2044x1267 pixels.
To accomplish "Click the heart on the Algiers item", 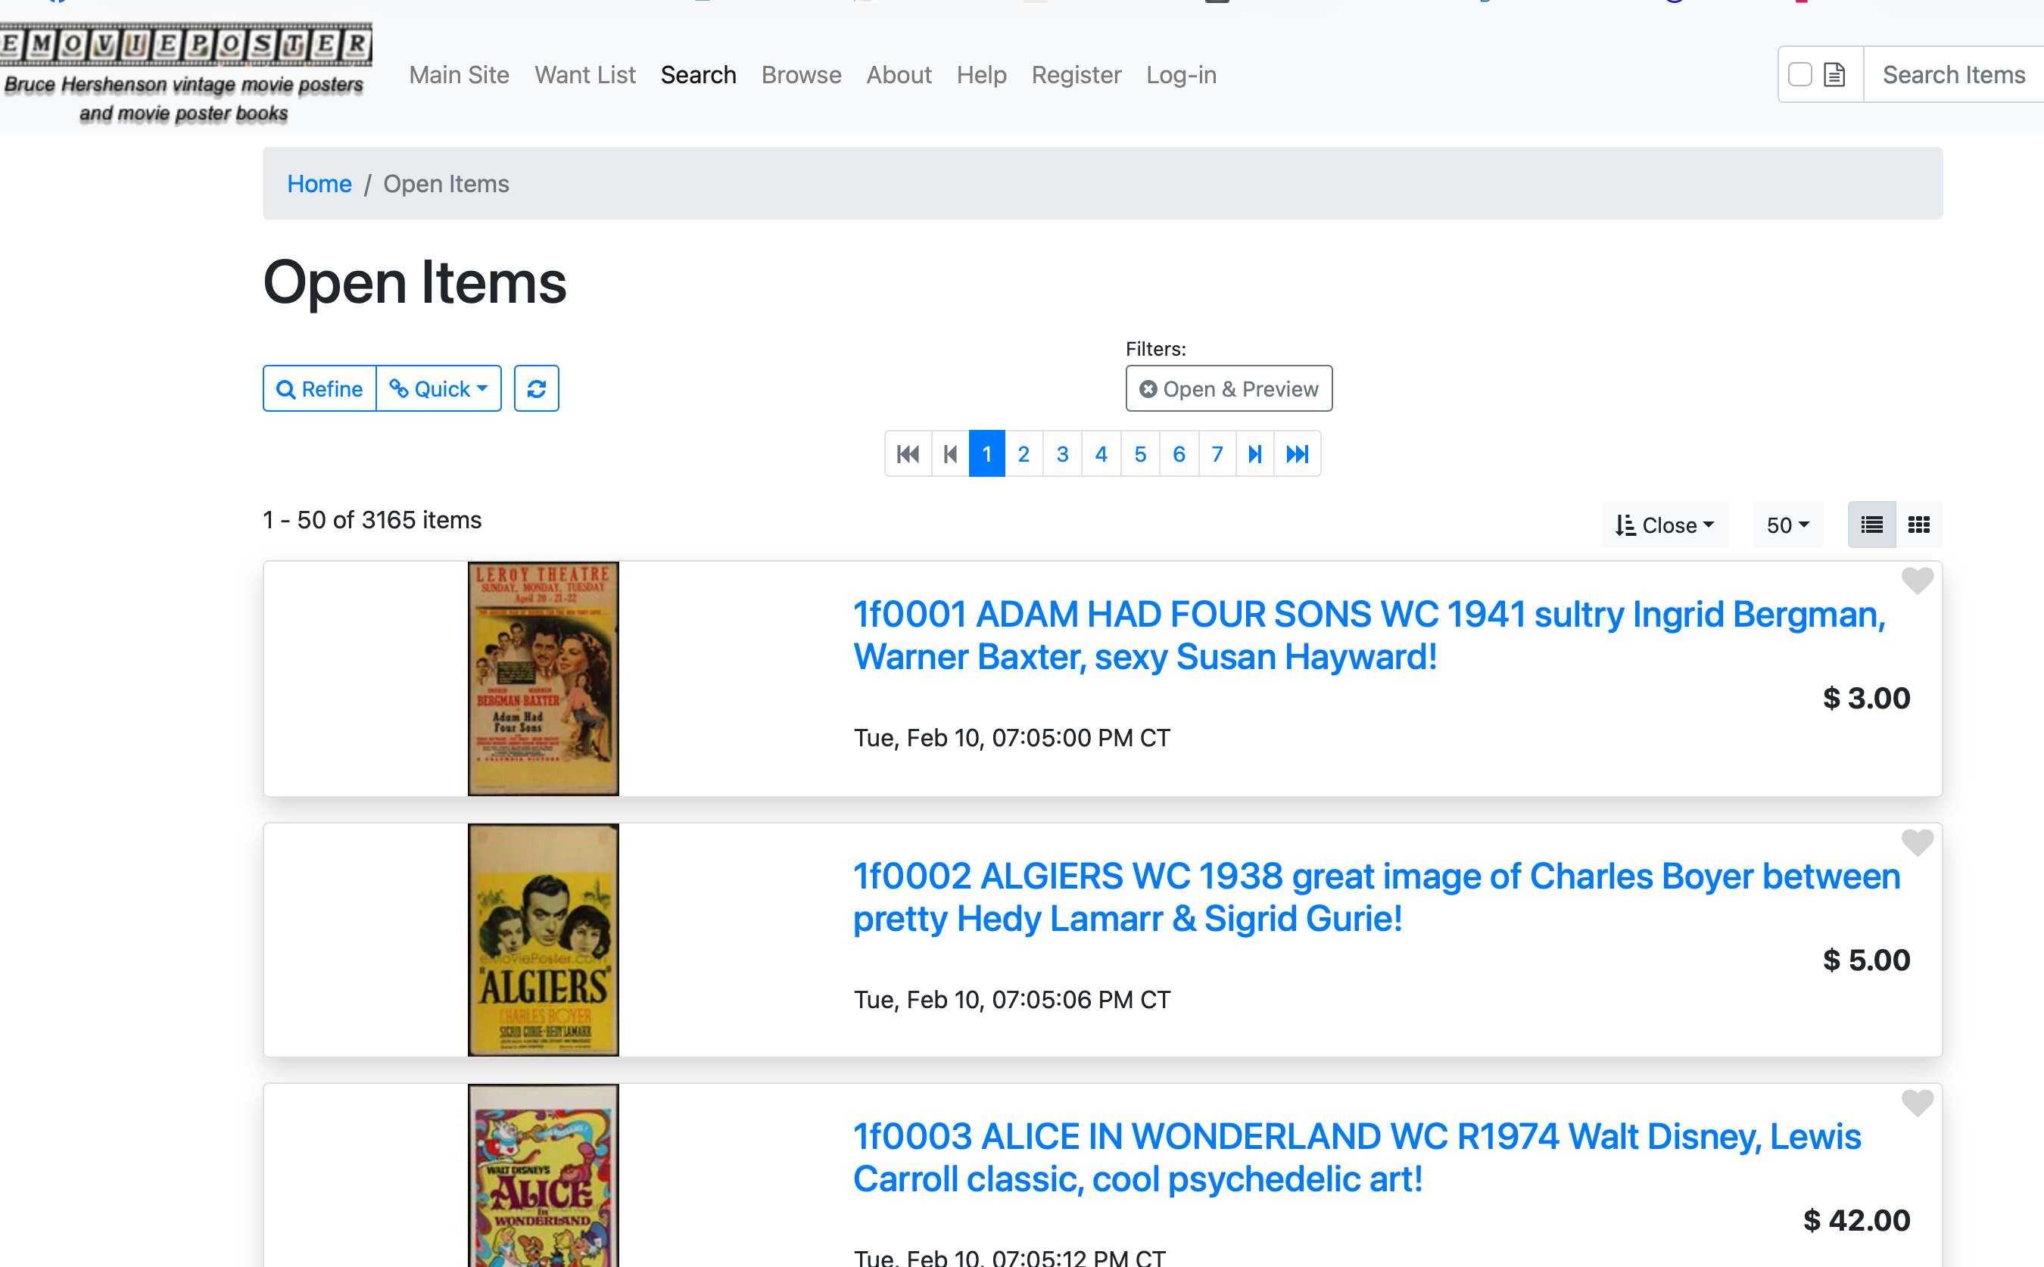I will click(1917, 842).
